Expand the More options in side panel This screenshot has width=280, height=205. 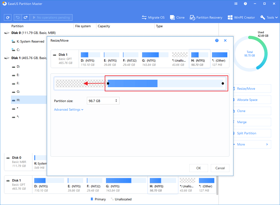pyautogui.click(x=252, y=144)
